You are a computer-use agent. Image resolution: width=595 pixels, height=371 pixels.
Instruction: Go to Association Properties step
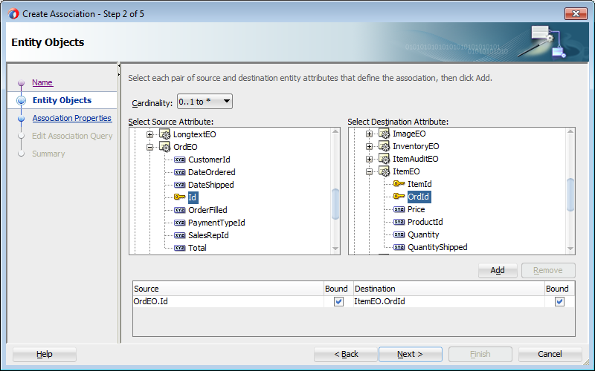pos(71,118)
